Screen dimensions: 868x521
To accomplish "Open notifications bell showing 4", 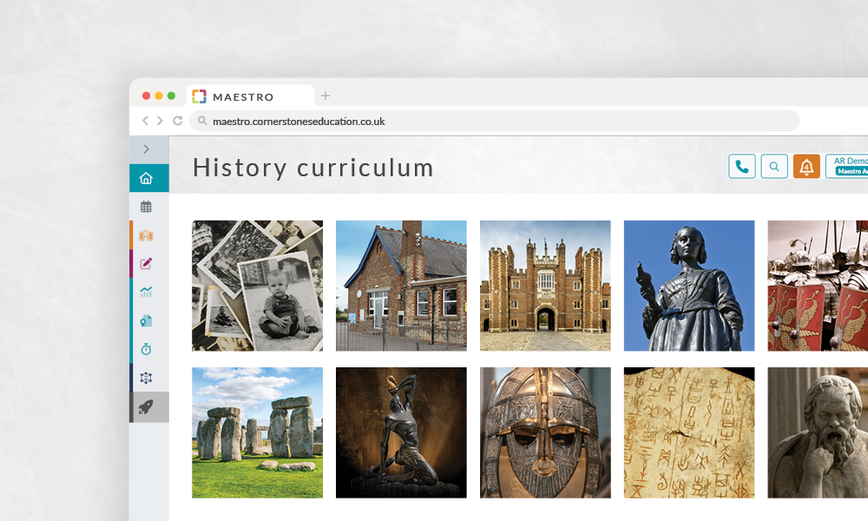I will (x=806, y=166).
